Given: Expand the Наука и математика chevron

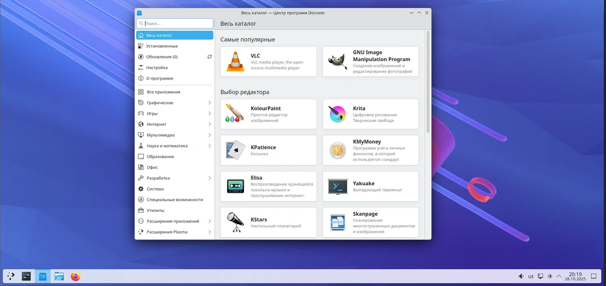Looking at the screenshot, I should tap(210, 146).
